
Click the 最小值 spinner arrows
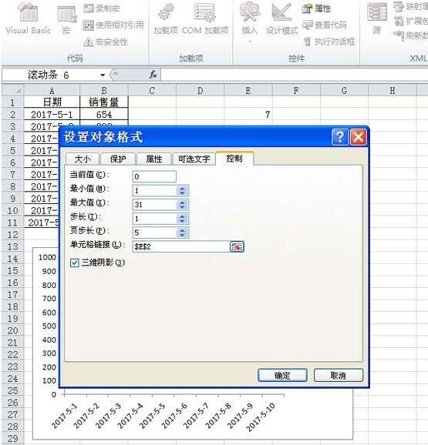(183, 190)
